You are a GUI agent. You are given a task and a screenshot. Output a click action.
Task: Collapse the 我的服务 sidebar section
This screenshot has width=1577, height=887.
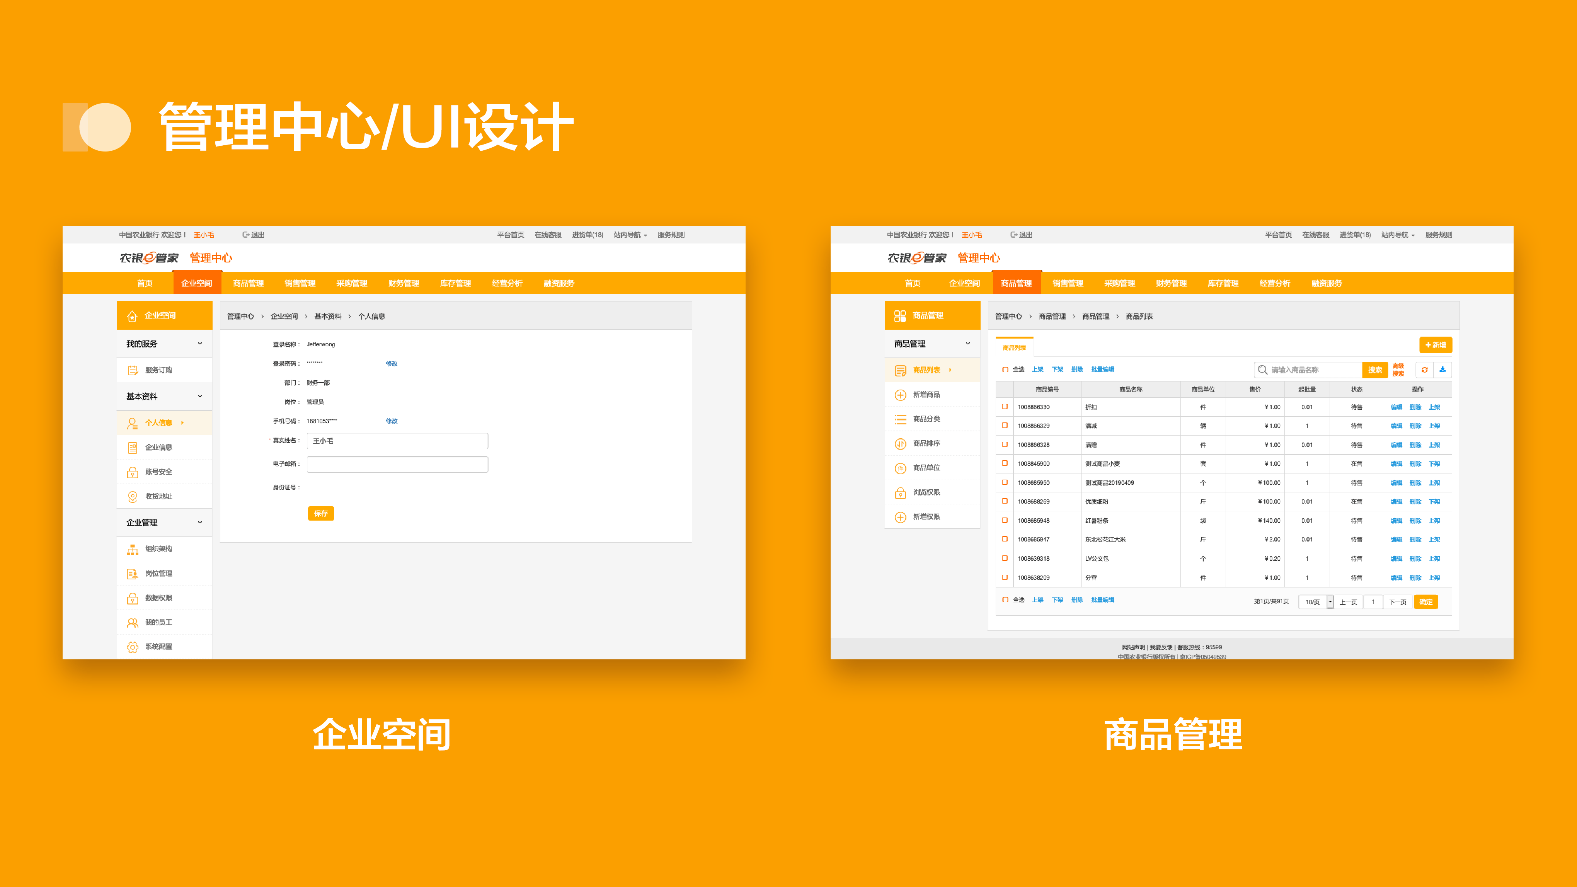[199, 344]
